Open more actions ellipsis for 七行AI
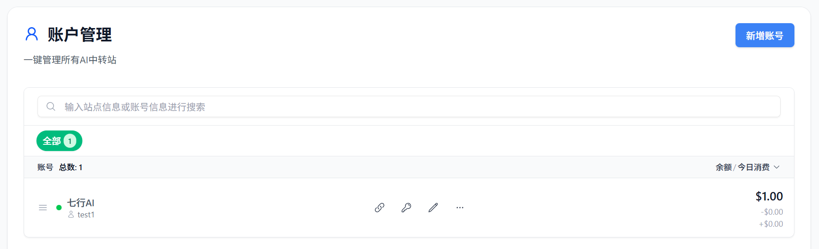The height and width of the screenshot is (249, 819). tap(460, 208)
